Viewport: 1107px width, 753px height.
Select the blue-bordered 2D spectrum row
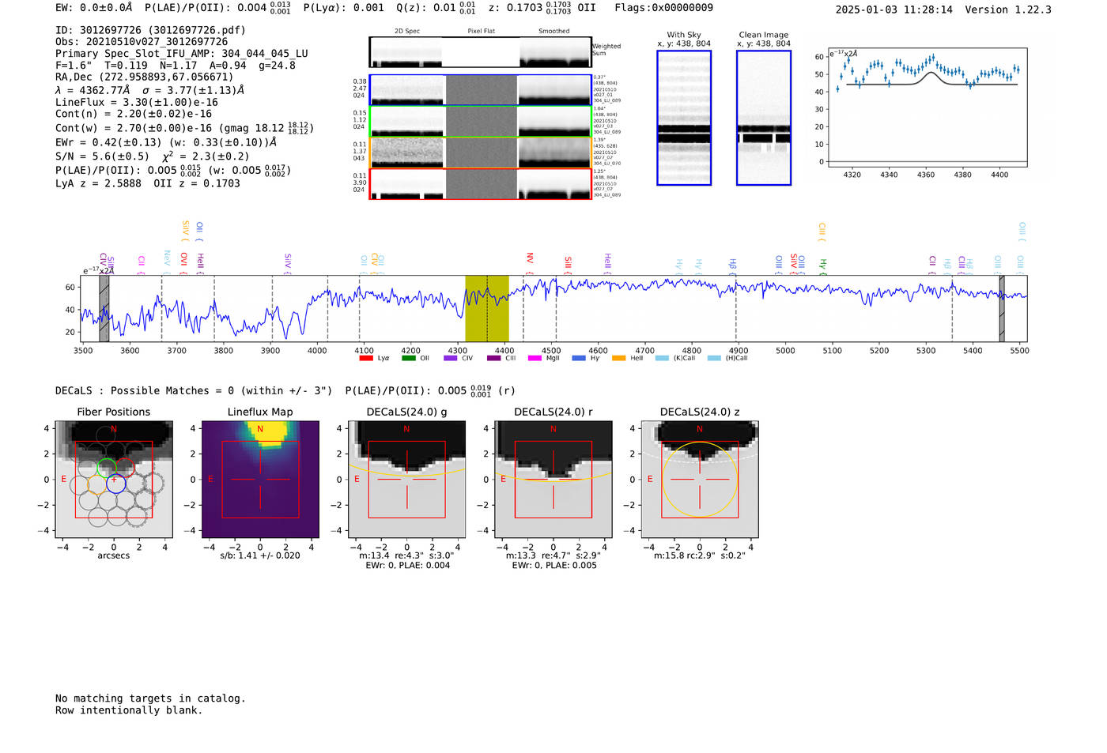(481, 90)
